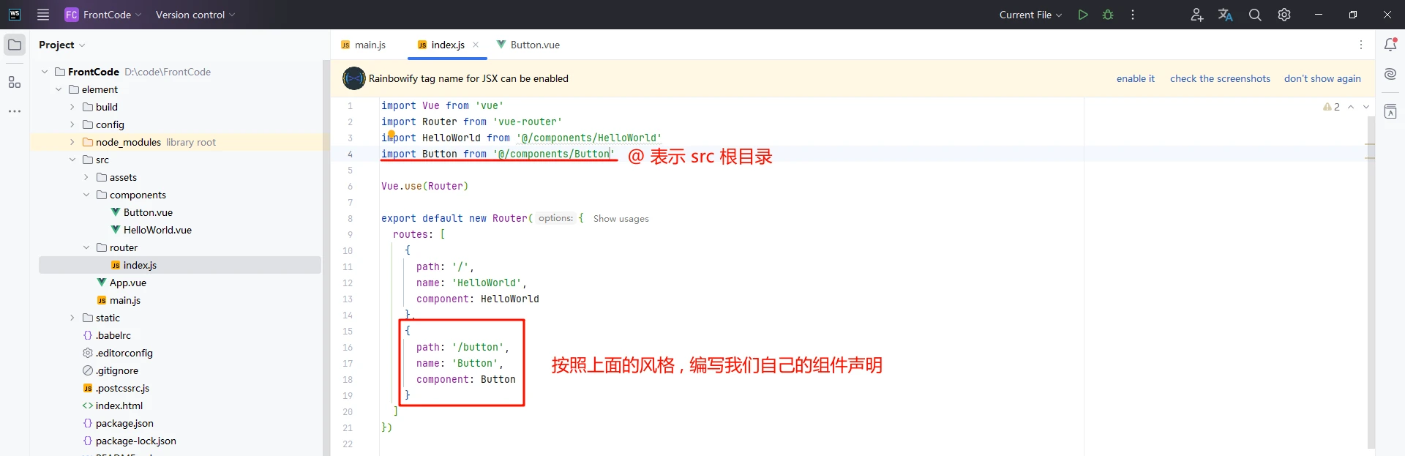Expand the node_modules folder

(72, 142)
